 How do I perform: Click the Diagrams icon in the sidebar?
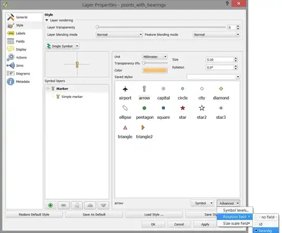10,73
